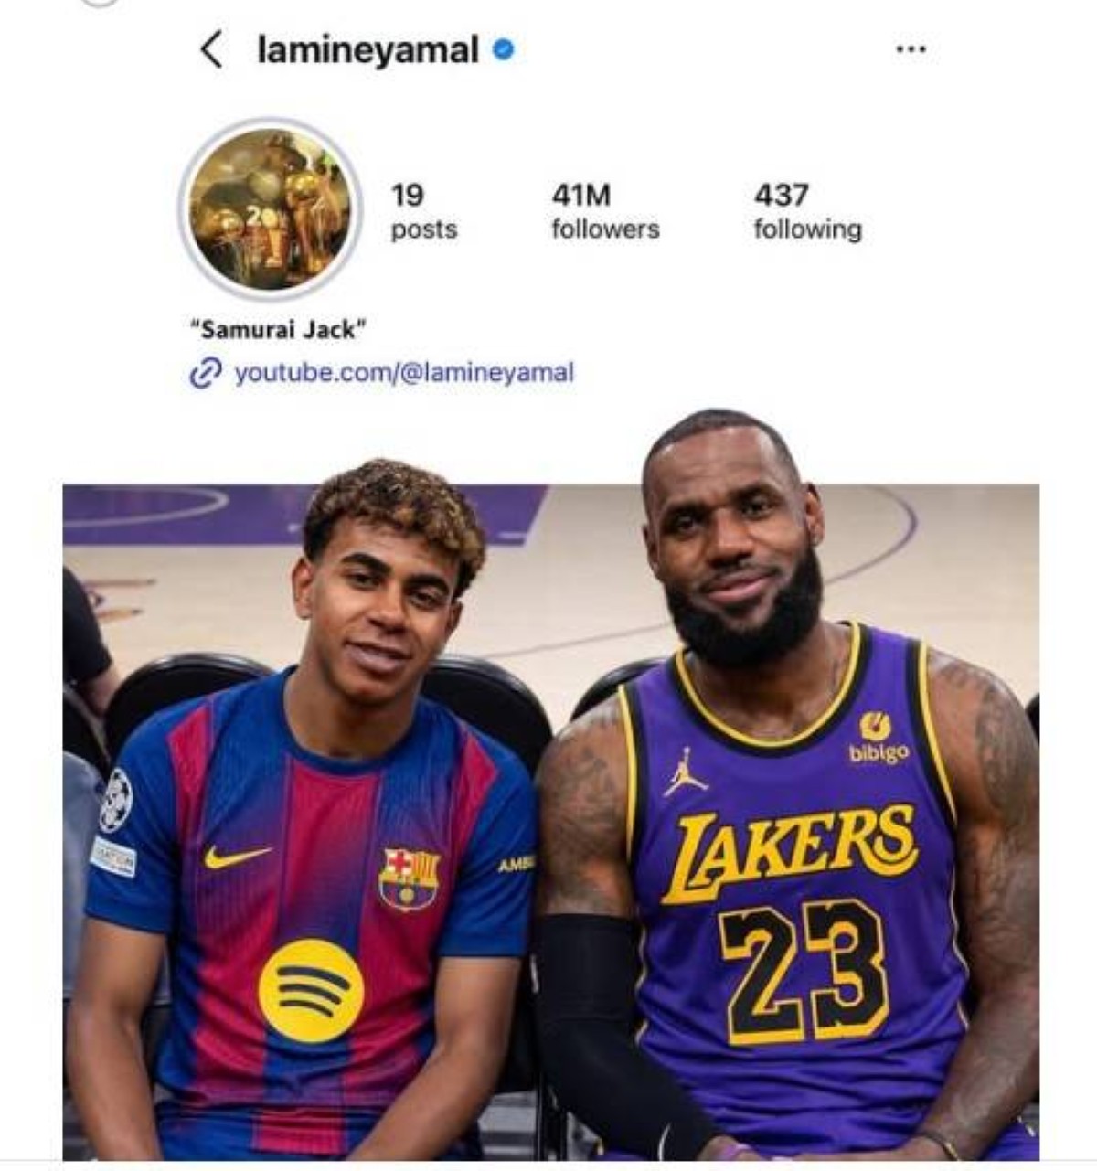Click the "Samurai Jack" bio text
This screenshot has height=1171, width=1097.
(x=279, y=330)
